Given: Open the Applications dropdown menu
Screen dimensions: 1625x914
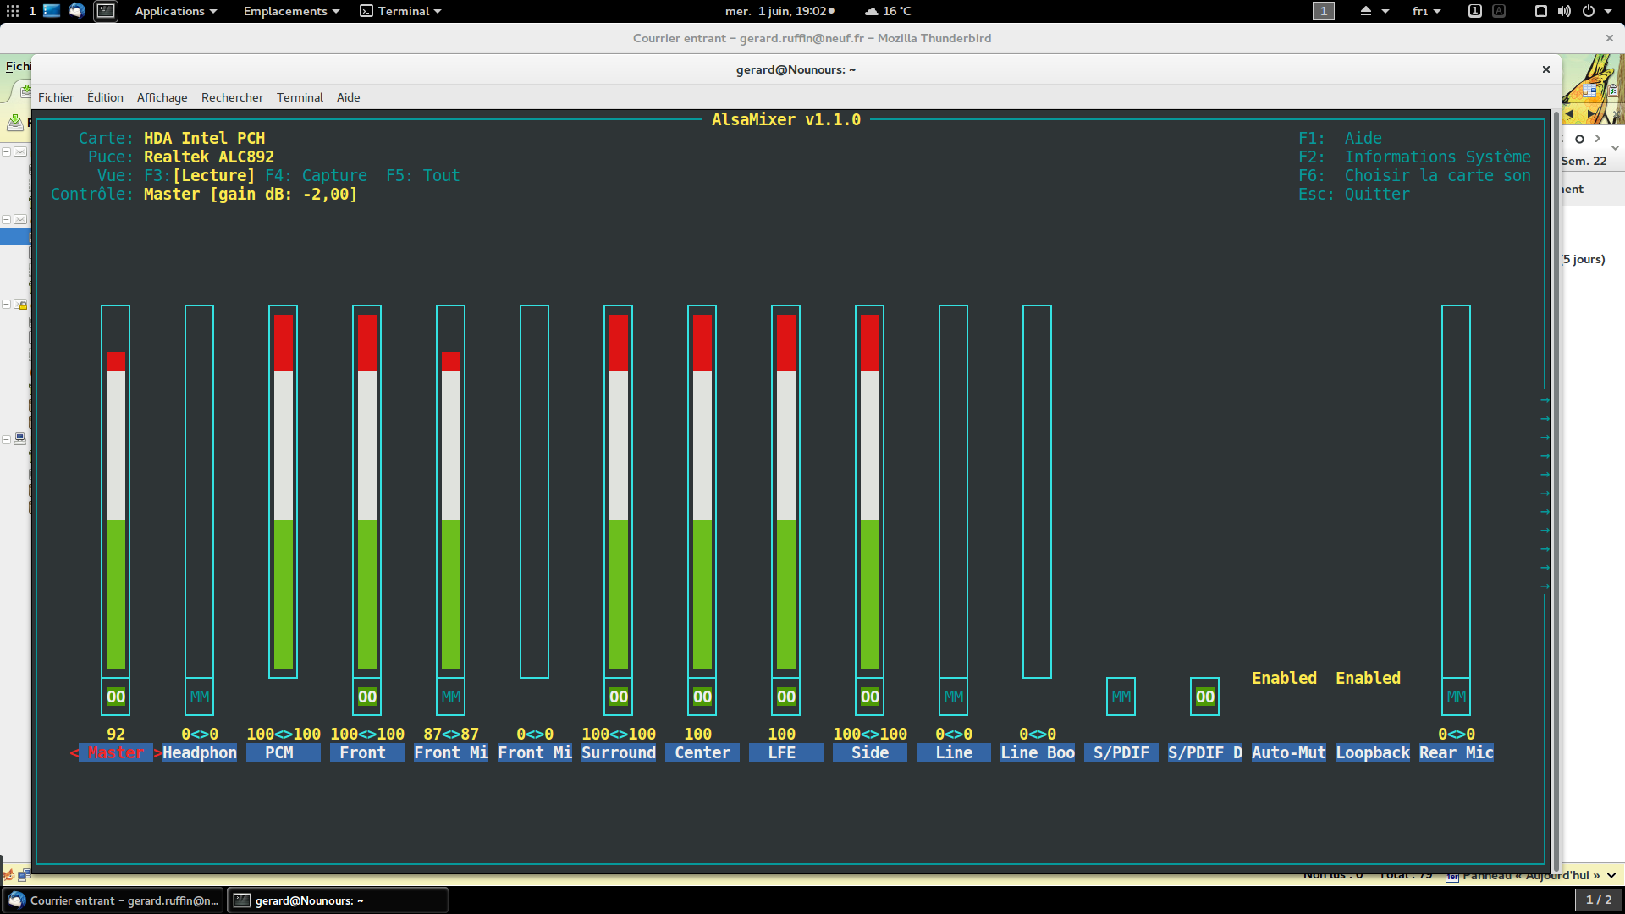Looking at the screenshot, I should pyautogui.click(x=176, y=11).
